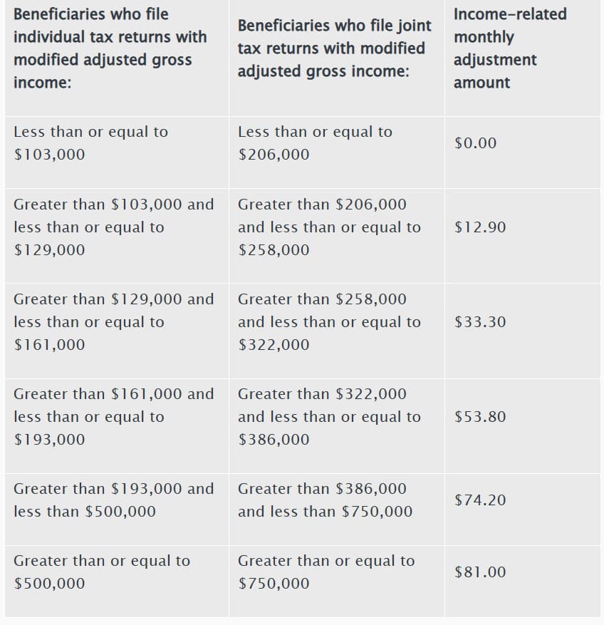Select the $161,000 to $193,000 individual cell
This screenshot has width=604, height=625.
(x=114, y=417)
